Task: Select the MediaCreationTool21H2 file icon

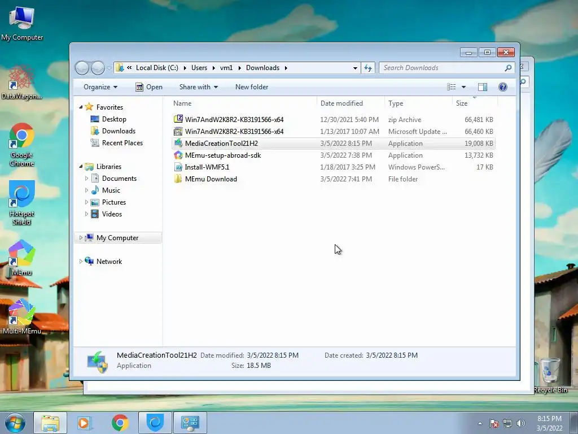Action: (178, 143)
